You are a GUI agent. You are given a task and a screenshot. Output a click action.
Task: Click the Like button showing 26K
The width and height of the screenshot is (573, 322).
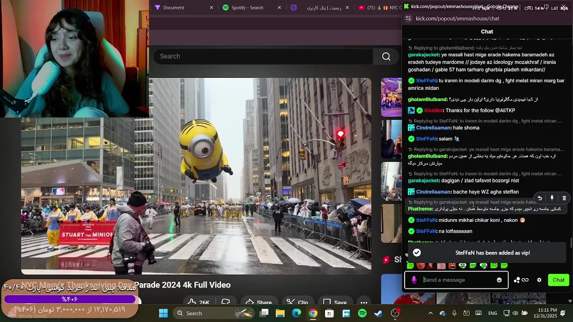[x=199, y=302]
